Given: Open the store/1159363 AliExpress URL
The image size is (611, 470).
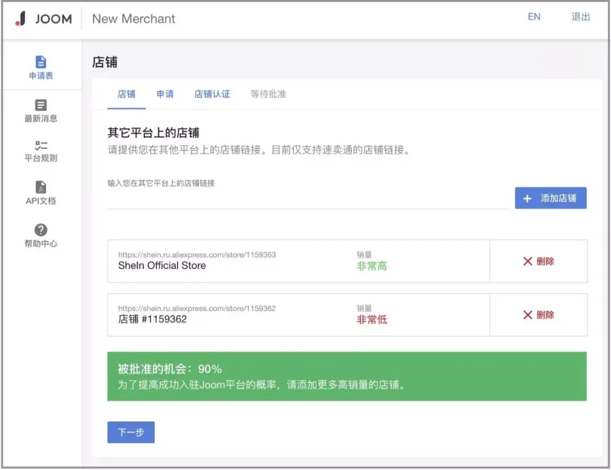Looking at the screenshot, I should [197, 255].
